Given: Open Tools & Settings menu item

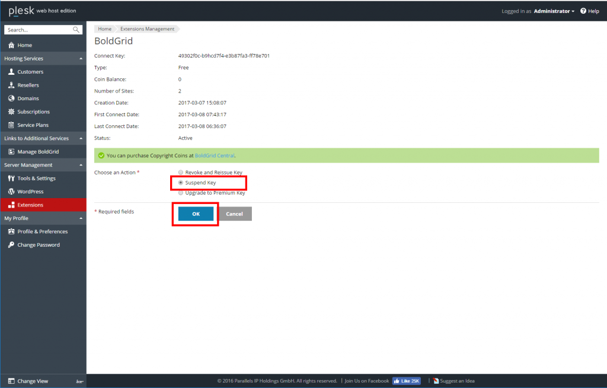Looking at the screenshot, I should point(43,179).
